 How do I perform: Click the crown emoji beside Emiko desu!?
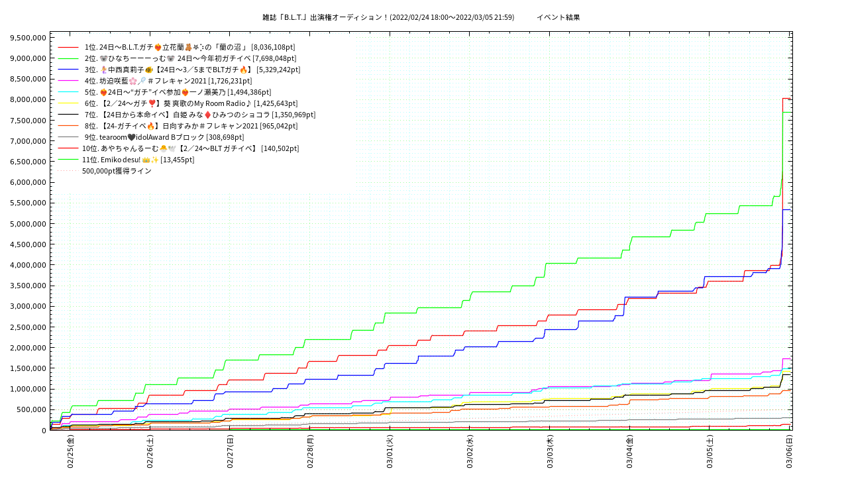[x=146, y=160]
